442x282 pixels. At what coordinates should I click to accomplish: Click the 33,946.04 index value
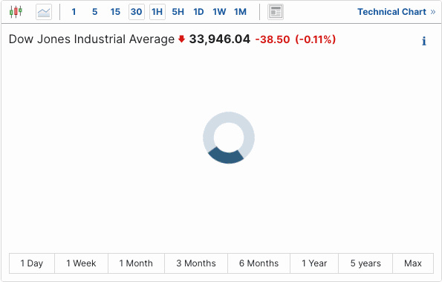point(220,39)
